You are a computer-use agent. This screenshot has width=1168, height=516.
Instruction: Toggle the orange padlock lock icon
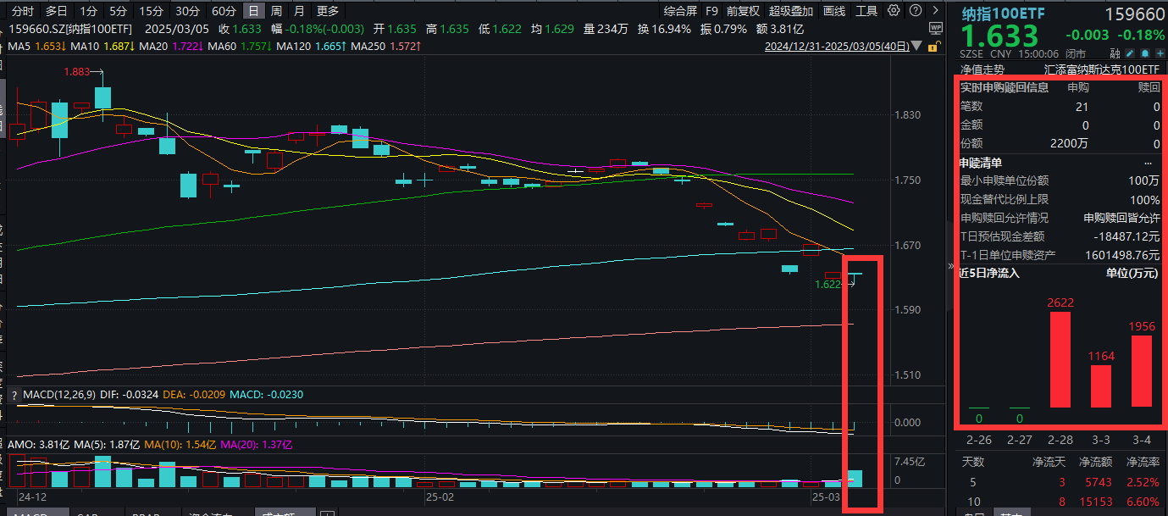pyautogui.click(x=933, y=48)
